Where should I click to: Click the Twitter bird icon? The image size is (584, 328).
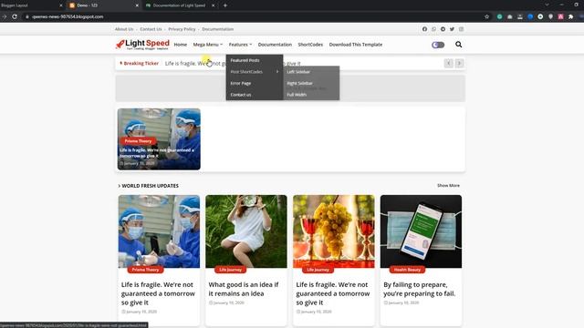click(452, 29)
